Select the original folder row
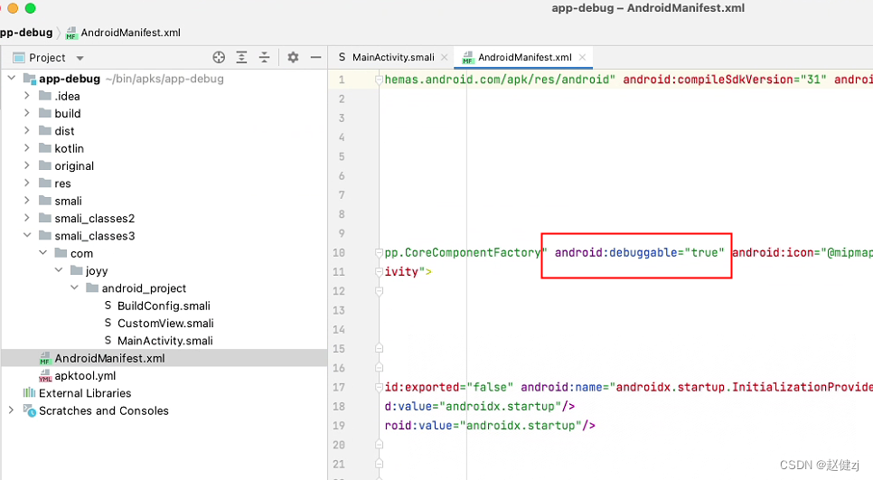The image size is (873, 480). click(x=164, y=166)
